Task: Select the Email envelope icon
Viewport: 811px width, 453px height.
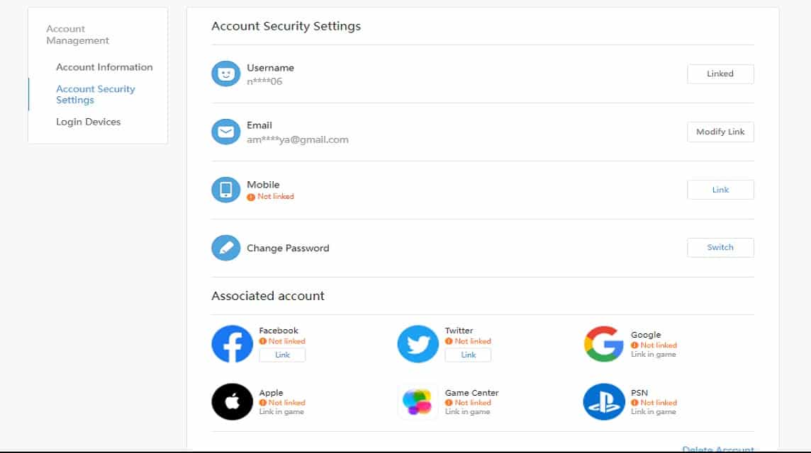Action: [225, 132]
